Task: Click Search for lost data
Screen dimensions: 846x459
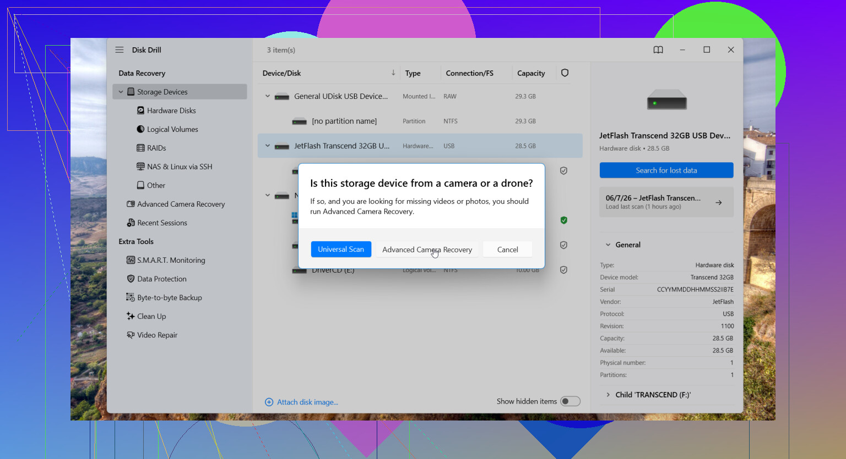Action: (x=666, y=170)
